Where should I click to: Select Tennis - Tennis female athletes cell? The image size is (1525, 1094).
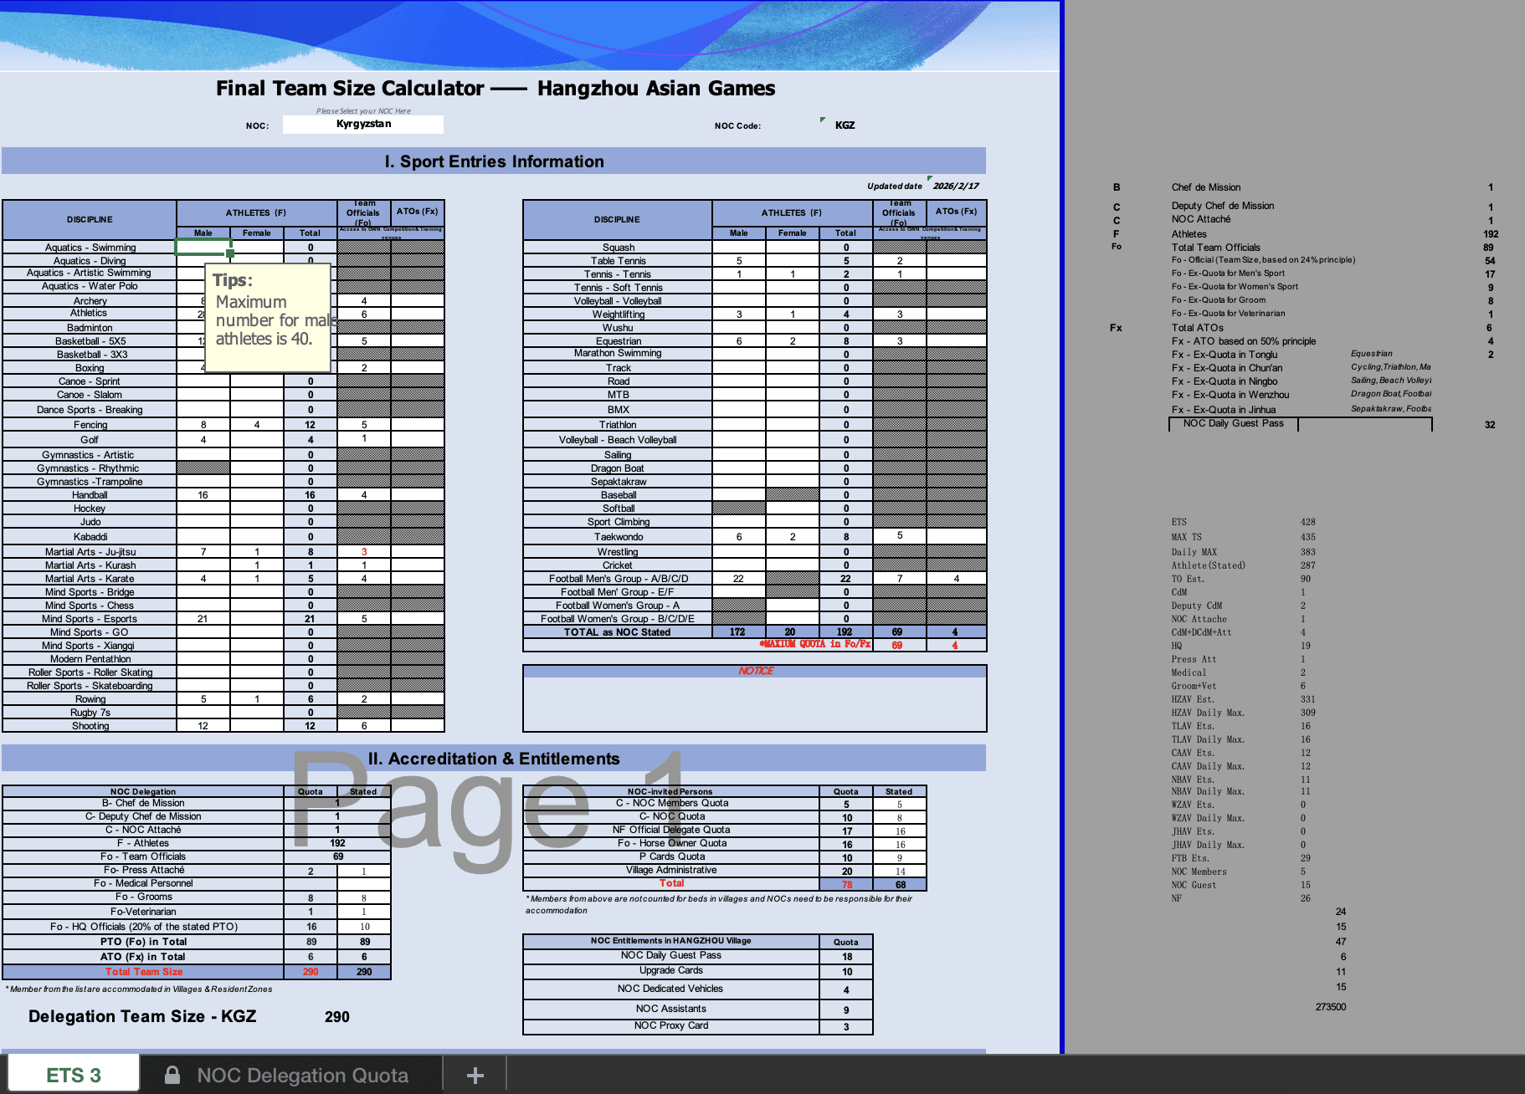click(x=793, y=274)
